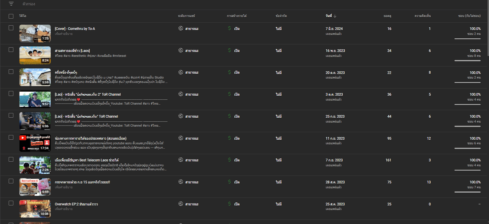489x224 pixels.
Task: Click the ยอดดู views column header
Action: (388, 16)
